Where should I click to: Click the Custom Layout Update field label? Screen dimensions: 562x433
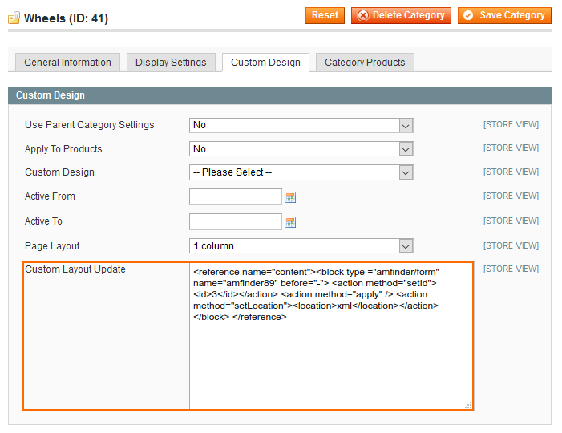click(x=75, y=270)
